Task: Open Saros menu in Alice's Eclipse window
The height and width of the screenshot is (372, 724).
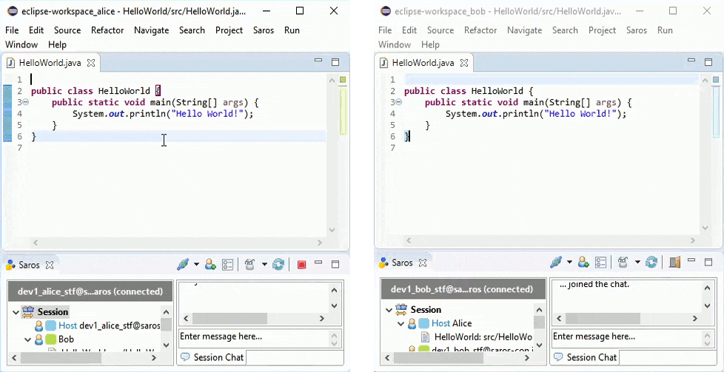Action: tap(264, 30)
